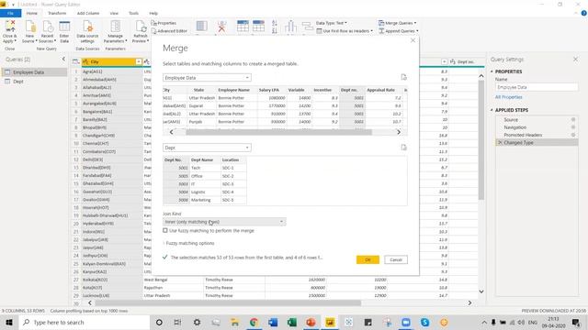588x330 pixels.
Task: Expand Fuzzy matching options
Action: 189,243
